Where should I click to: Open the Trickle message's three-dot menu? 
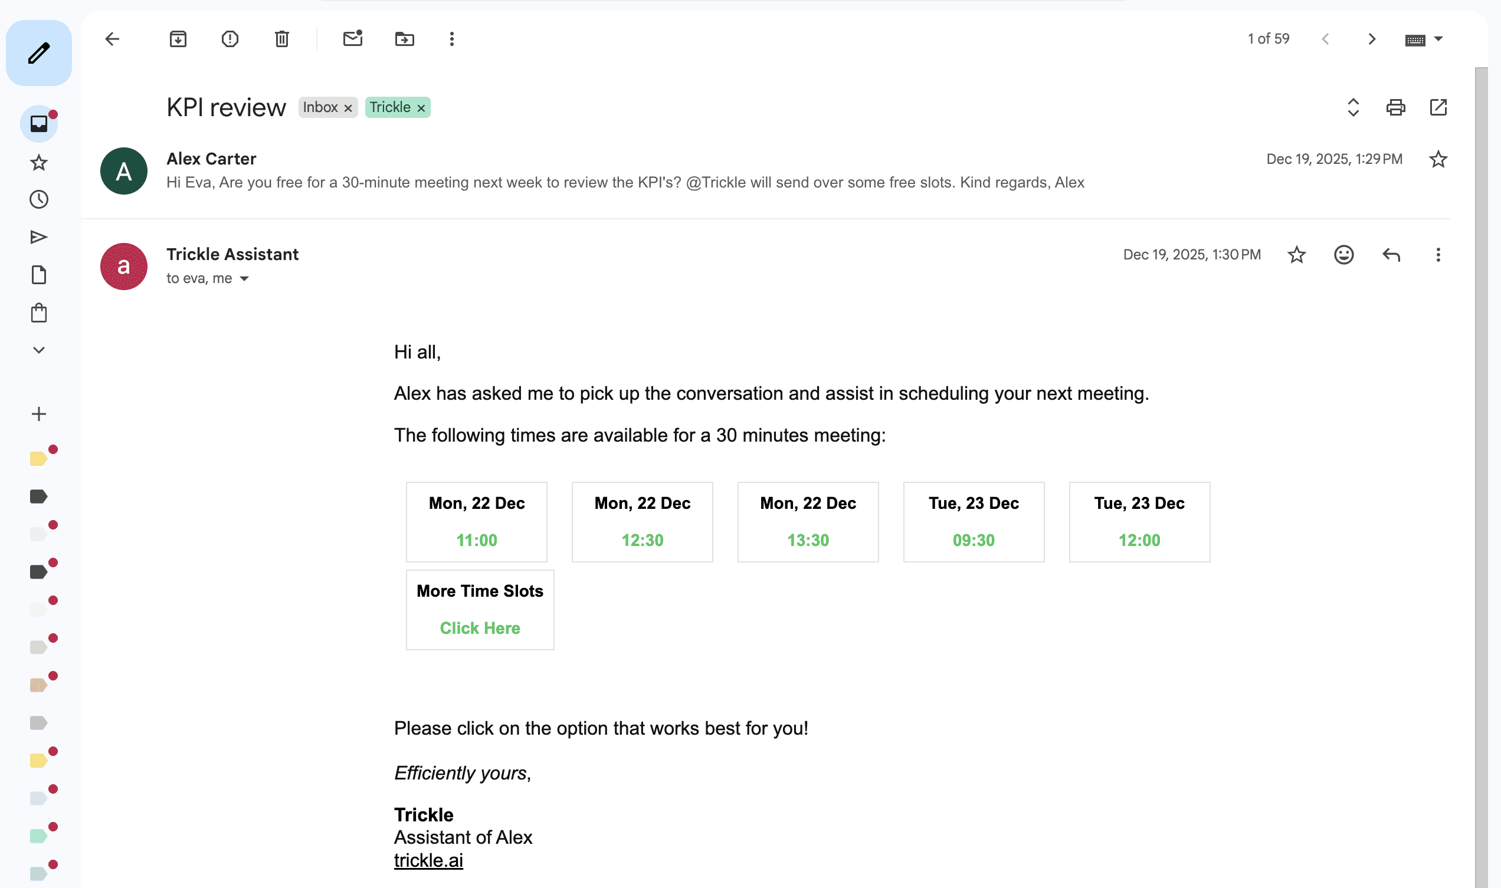[1438, 255]
